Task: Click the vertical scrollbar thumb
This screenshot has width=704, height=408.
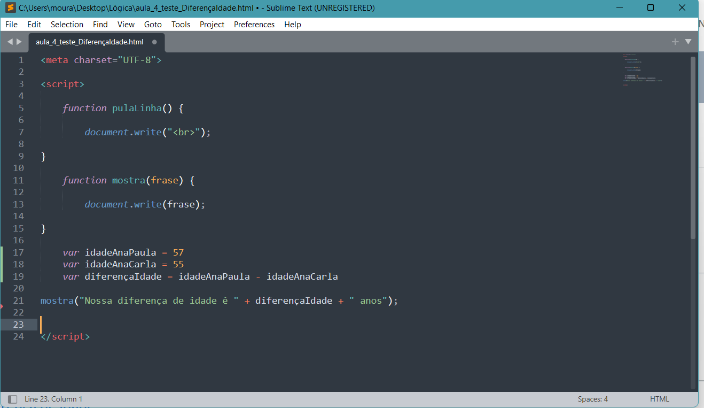Action: 693,147
